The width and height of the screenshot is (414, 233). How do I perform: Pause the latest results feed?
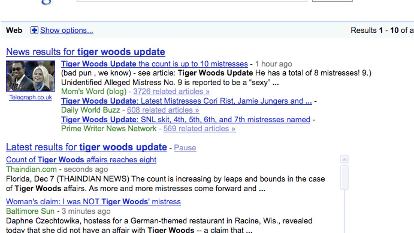coord(185,148)
